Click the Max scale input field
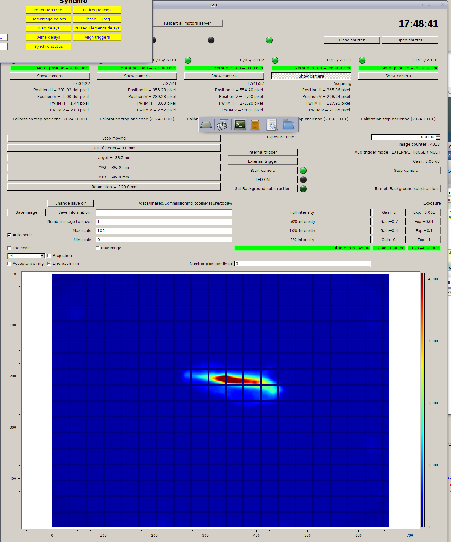 point(164,231)
